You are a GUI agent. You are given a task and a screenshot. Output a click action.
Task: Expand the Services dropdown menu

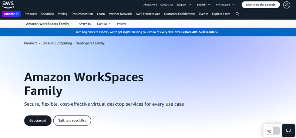pyautogui.click(x=104, y=24)
